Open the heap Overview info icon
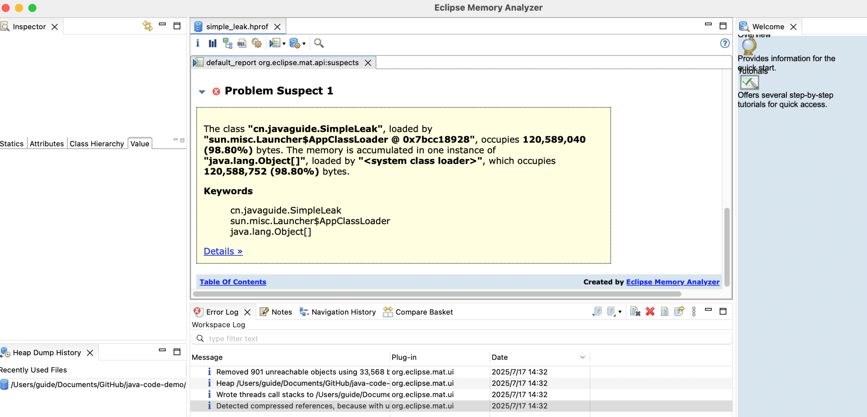 (x=198, y=43)
